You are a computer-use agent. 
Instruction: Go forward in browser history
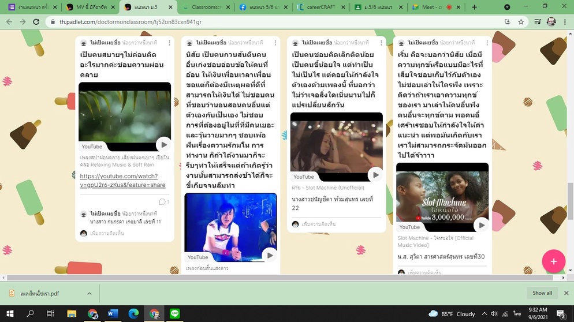coord(23,21)
